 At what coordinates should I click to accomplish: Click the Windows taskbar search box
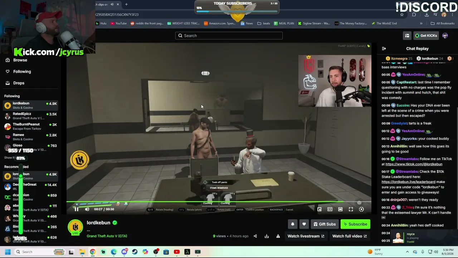coord(39,252)
